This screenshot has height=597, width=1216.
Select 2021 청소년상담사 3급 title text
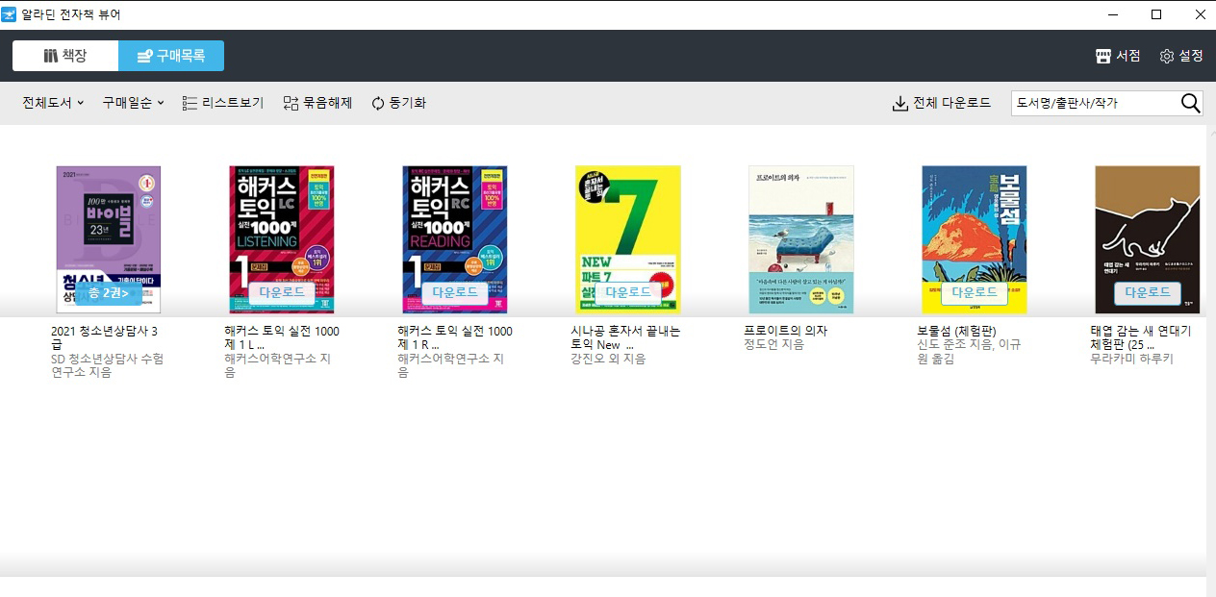(104, 337)
